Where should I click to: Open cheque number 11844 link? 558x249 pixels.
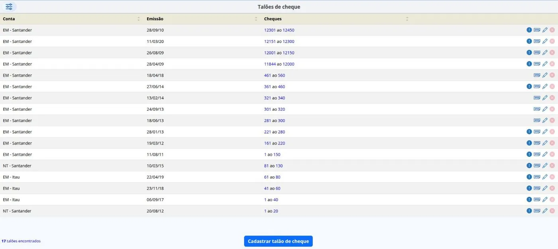(270, 64)
